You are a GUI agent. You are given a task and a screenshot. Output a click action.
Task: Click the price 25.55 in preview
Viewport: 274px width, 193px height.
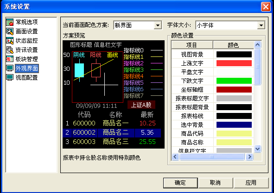[147, 142]
